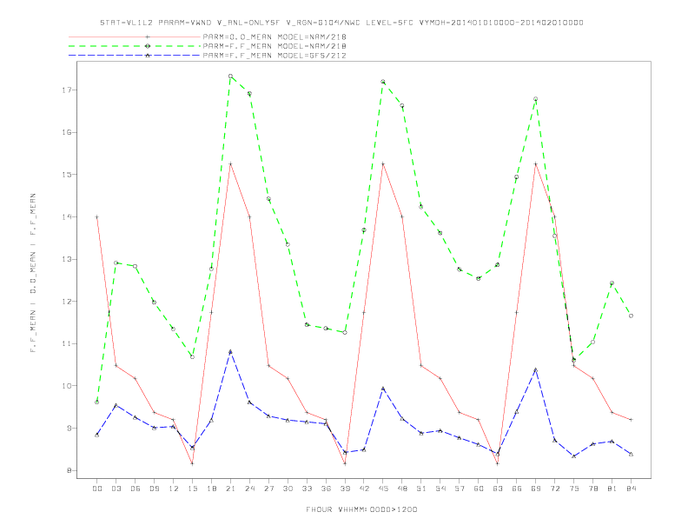Click x-axis tick label 00
The image size is (688, 532).
97,489
